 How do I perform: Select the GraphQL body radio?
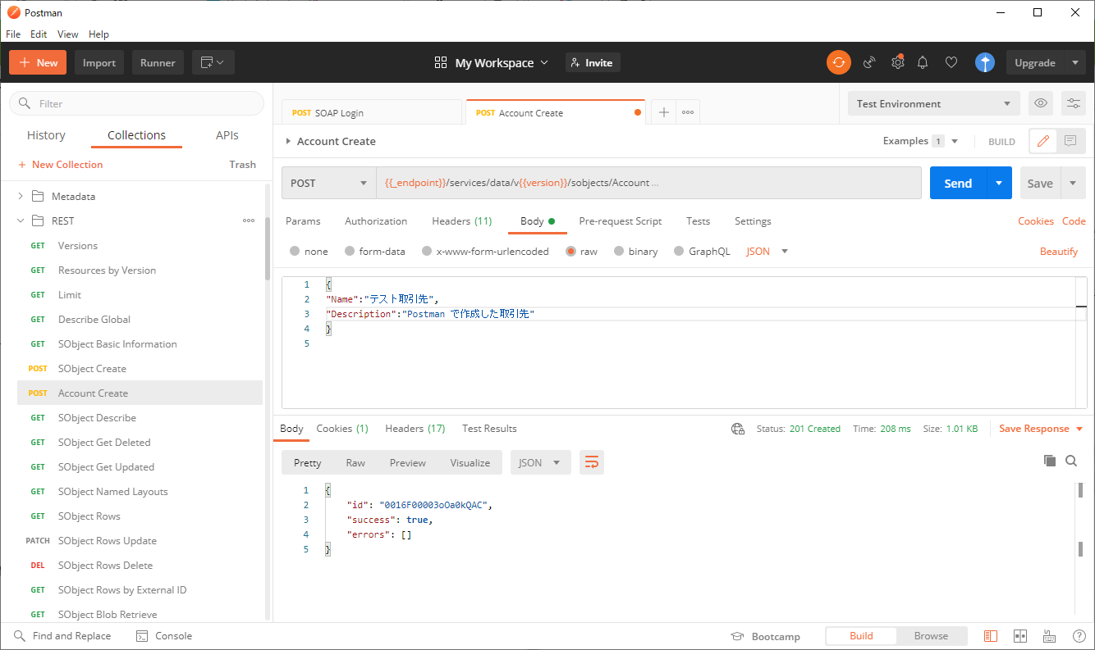coord(679,252)
